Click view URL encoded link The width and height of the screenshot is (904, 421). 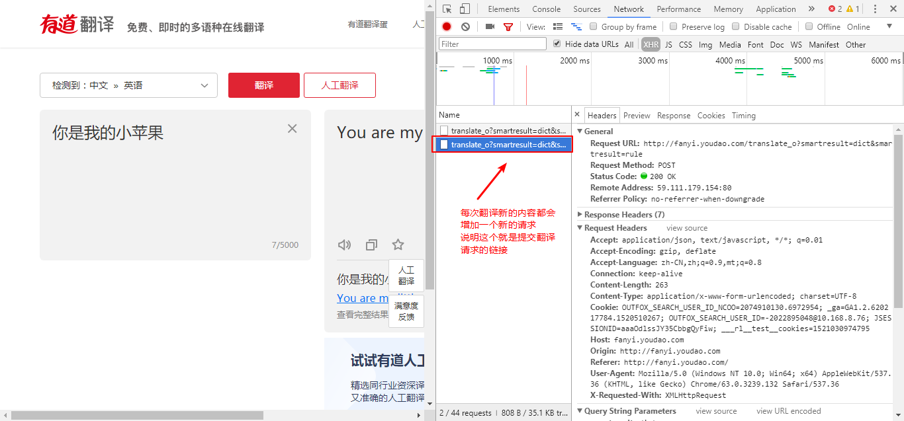[789, 410]
